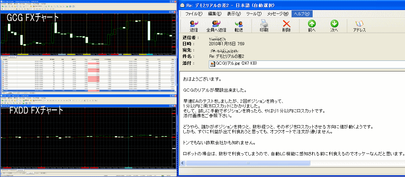Screen dimensions: 405x177
Task: Click the left scroll arrow of mail body
Action: (183, 163)
